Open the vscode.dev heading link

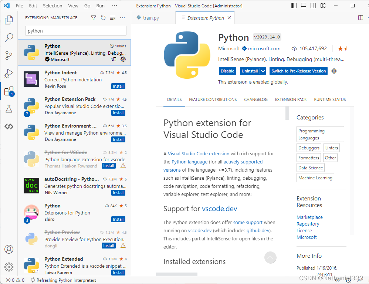[x=219, y=209]
